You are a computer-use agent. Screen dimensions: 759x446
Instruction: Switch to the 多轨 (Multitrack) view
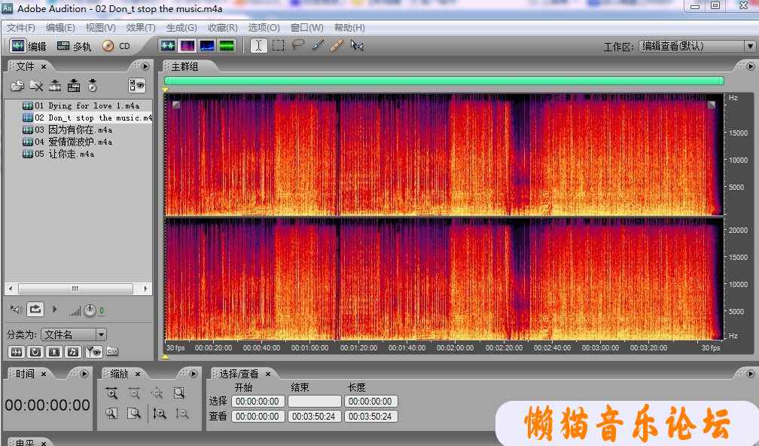tap(74, 46)
